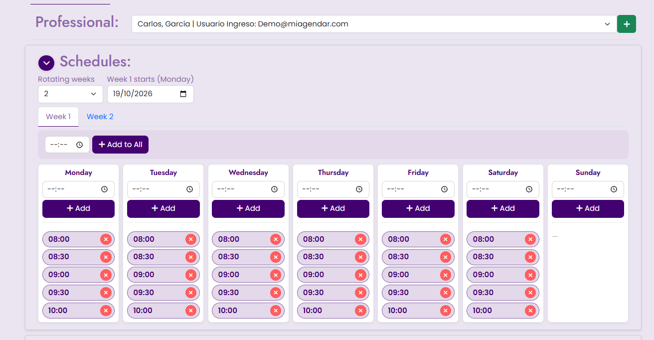
Task: Open clock picker in Wednesday time field
Action: (274, 189)
